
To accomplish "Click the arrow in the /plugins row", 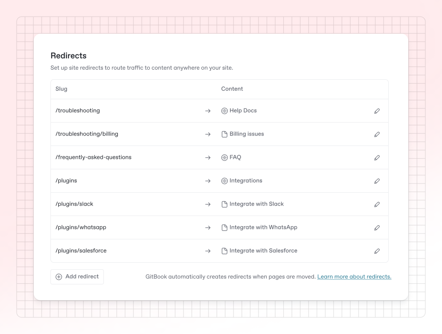I will tap(208, 181).
